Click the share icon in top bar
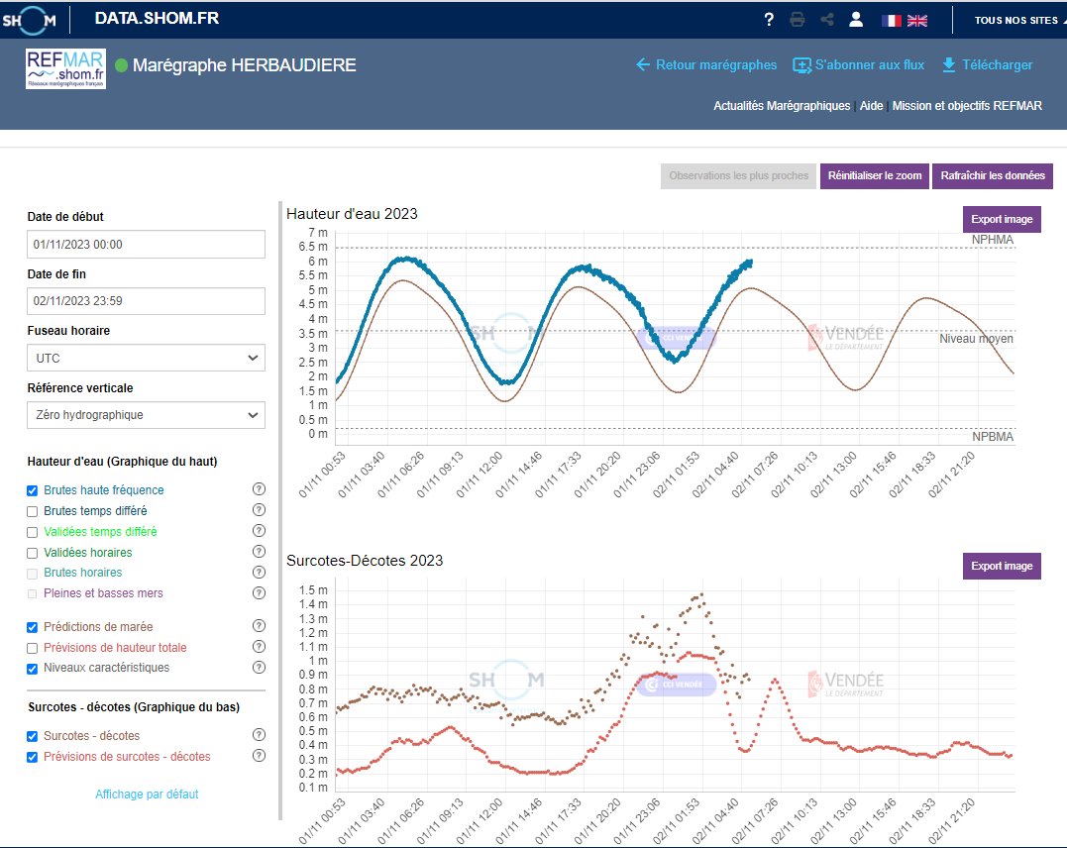The image size is (1067, 848). pos(827,20)
